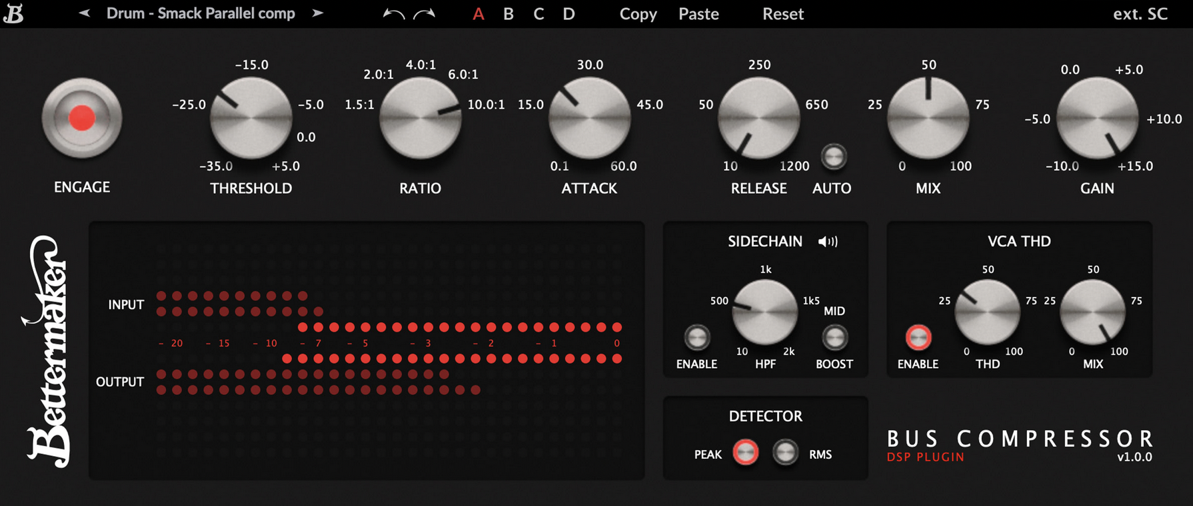Switch to preset slot D

tap(569, 14)
